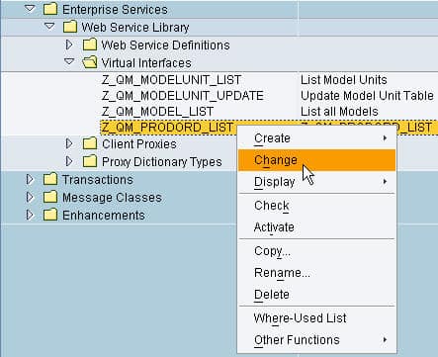The height and width of the screenshot is (357, 438).
Task: Collapse the Virtual Interfaces node
Action: click(x=69, y=61)
